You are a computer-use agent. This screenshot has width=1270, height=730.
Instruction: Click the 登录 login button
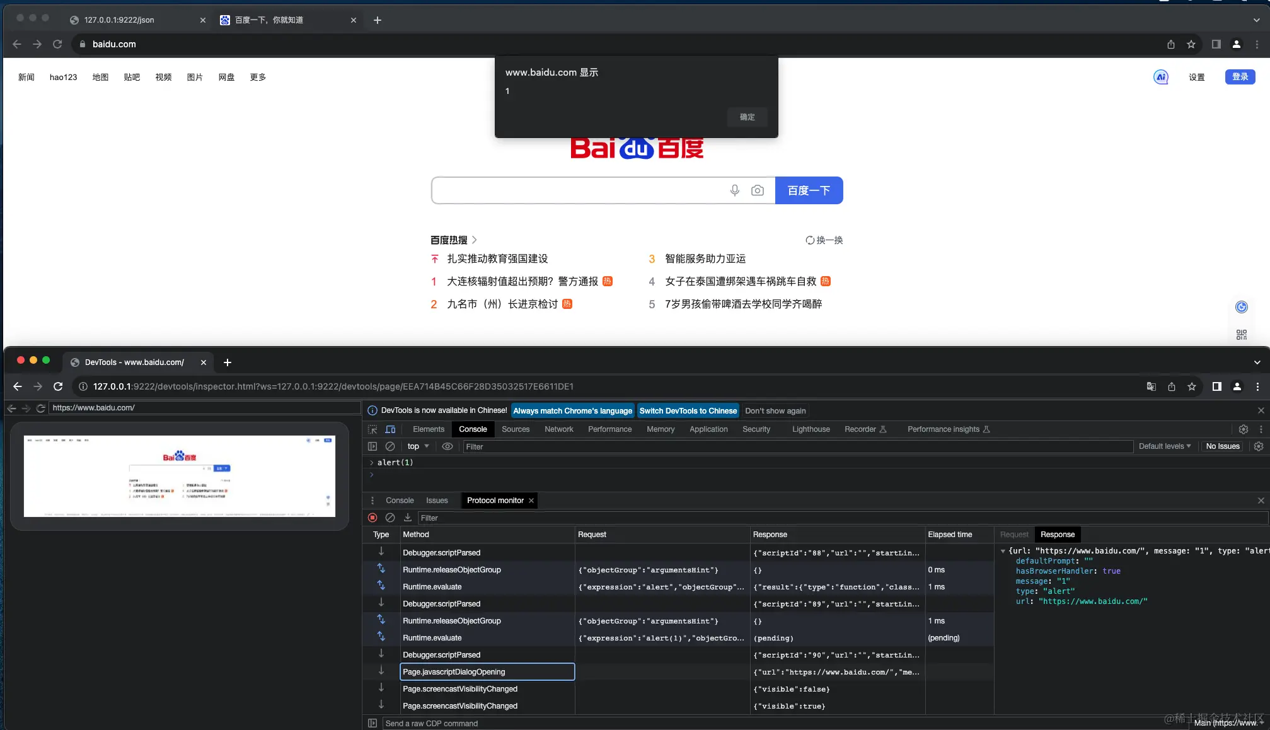1240,77
